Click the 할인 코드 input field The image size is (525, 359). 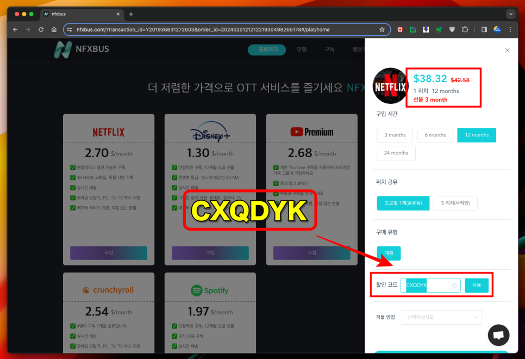pyautogui.click(x=430, y=285)
